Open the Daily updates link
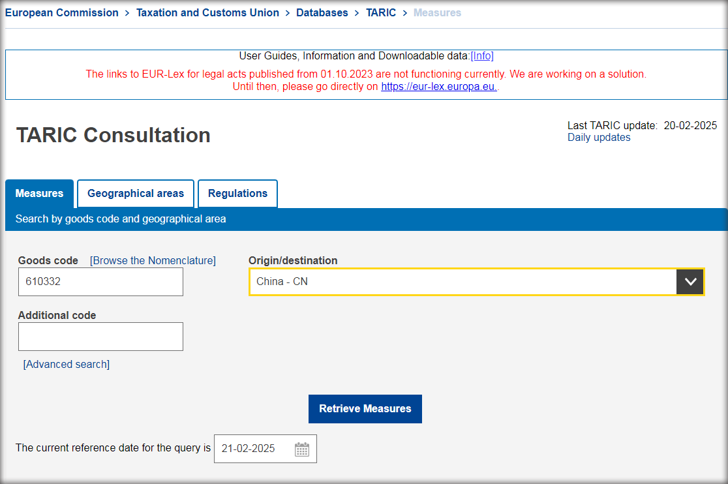The width and height of the screenshot is (728, 484). pyautogui.click(x=599, y=138)
